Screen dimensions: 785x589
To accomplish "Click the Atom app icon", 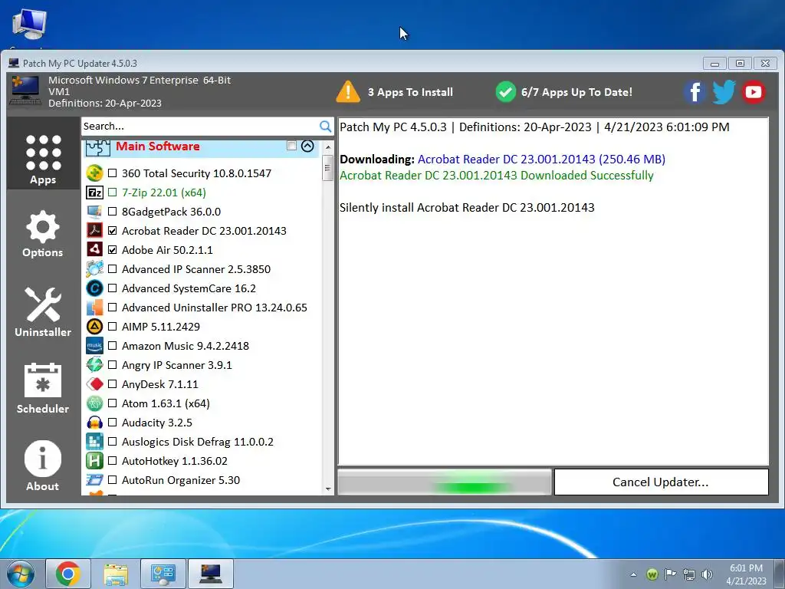I will pyautogui.click(x=94, y=403).
